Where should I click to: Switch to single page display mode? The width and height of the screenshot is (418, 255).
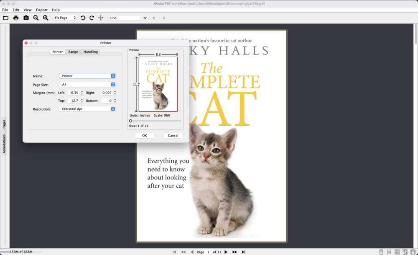(381, 251)
